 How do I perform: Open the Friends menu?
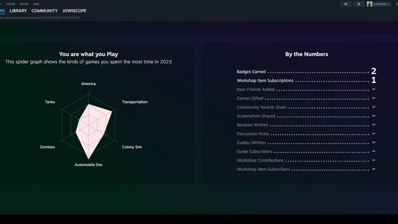pos(10,4)
